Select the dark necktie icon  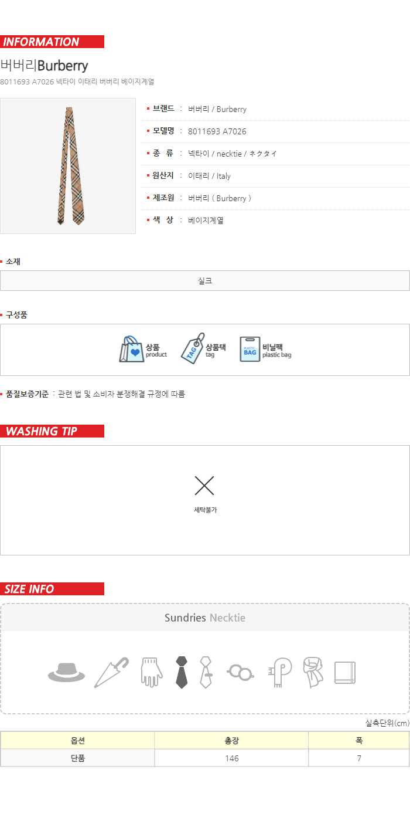coord(182,672)
